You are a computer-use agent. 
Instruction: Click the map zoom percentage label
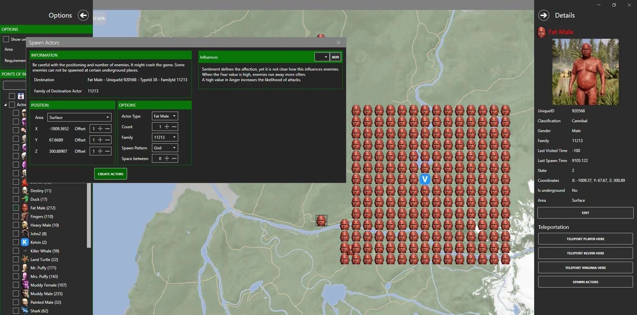pos(99,19)
